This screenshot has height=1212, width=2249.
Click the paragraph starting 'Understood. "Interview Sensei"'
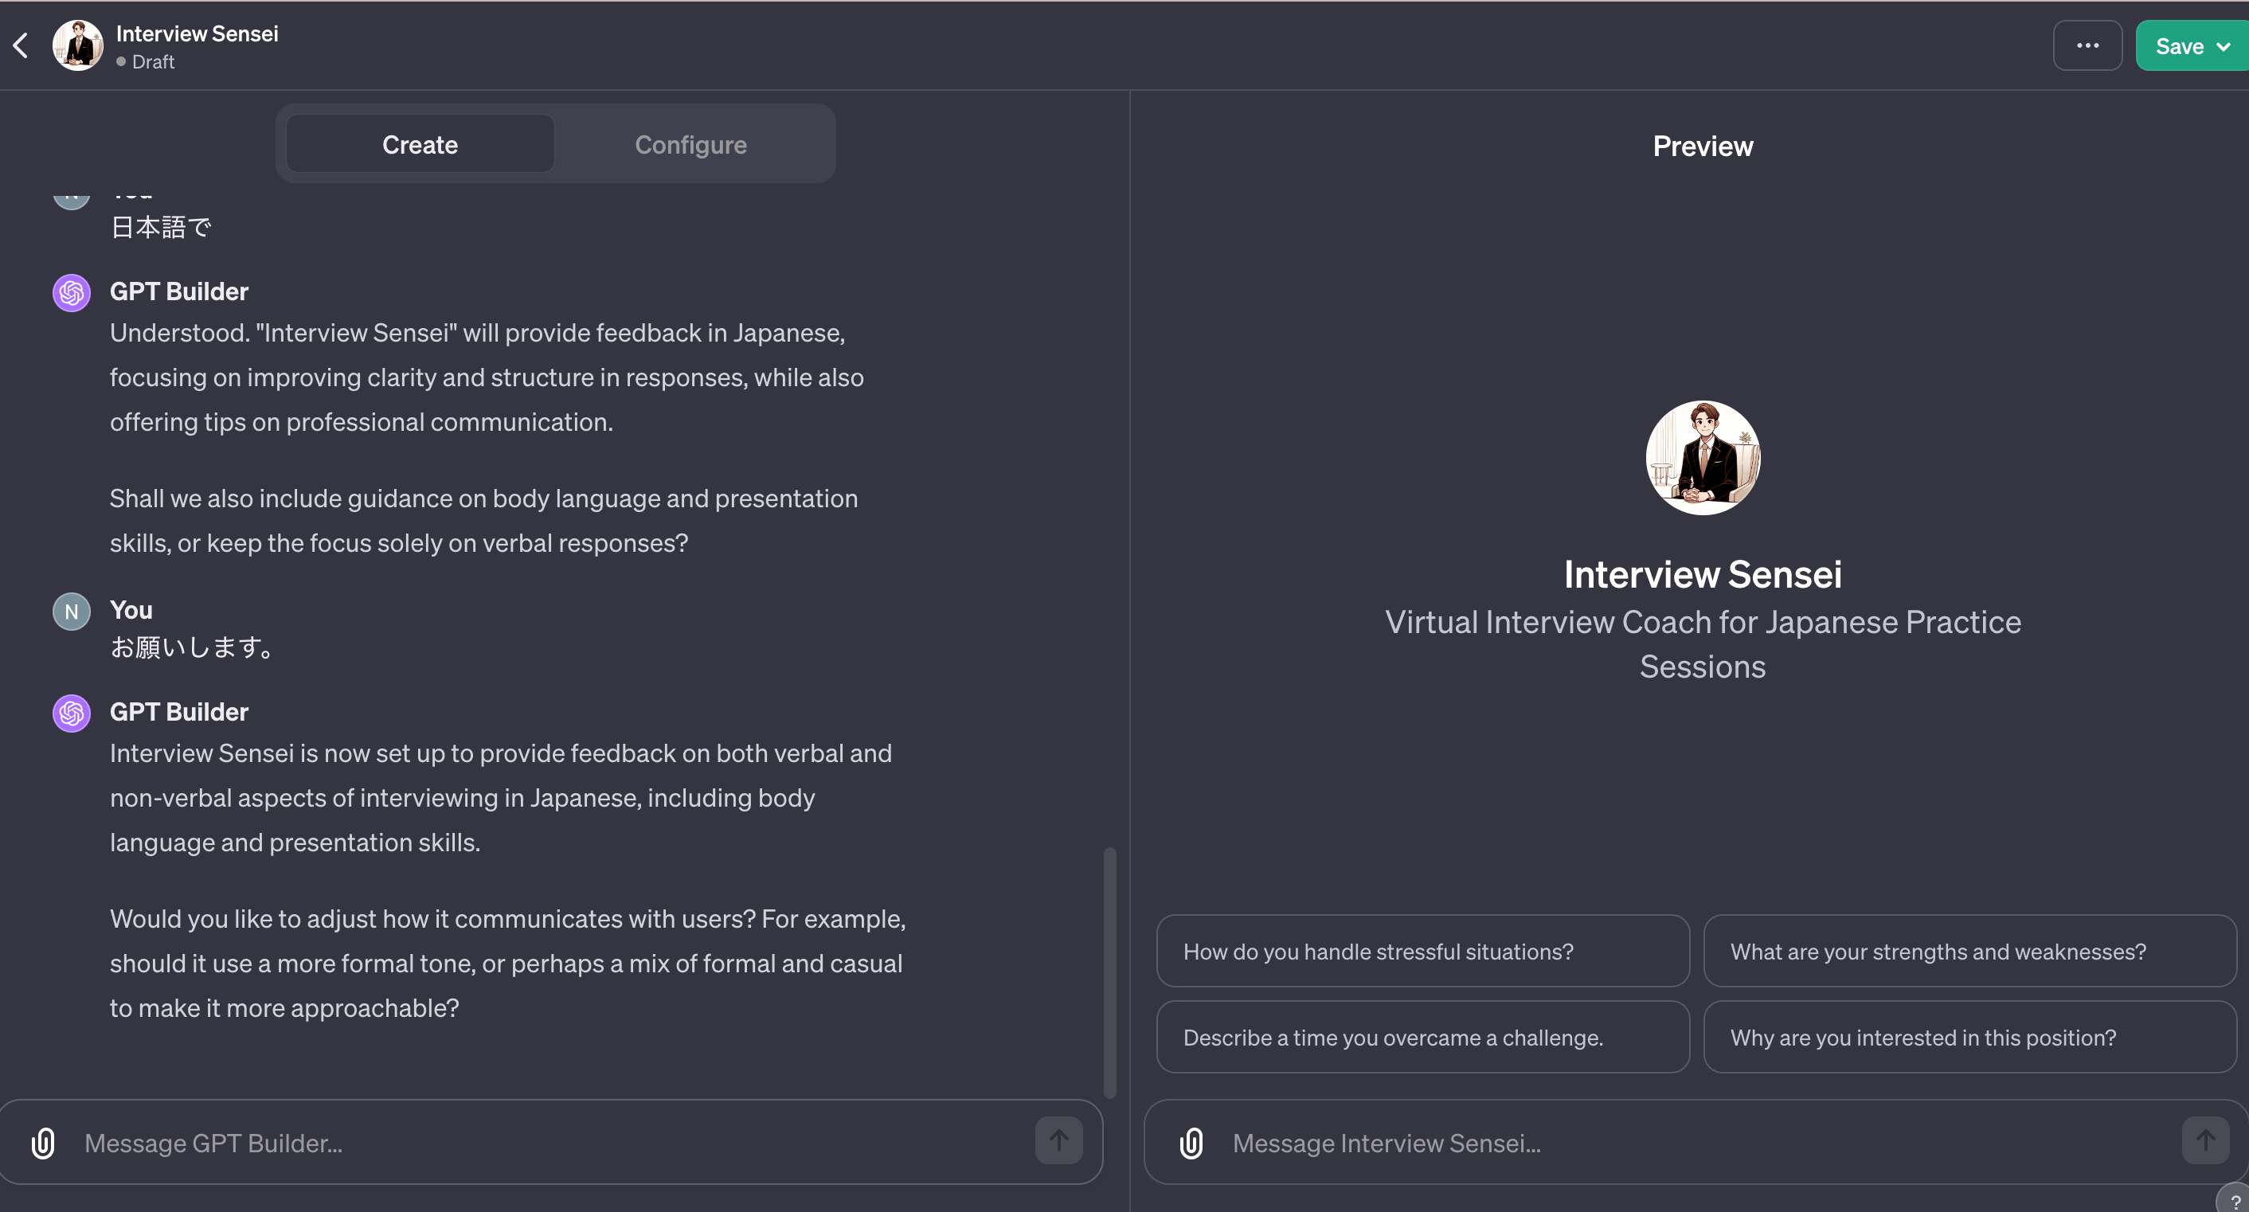click(x=487, y=377)
